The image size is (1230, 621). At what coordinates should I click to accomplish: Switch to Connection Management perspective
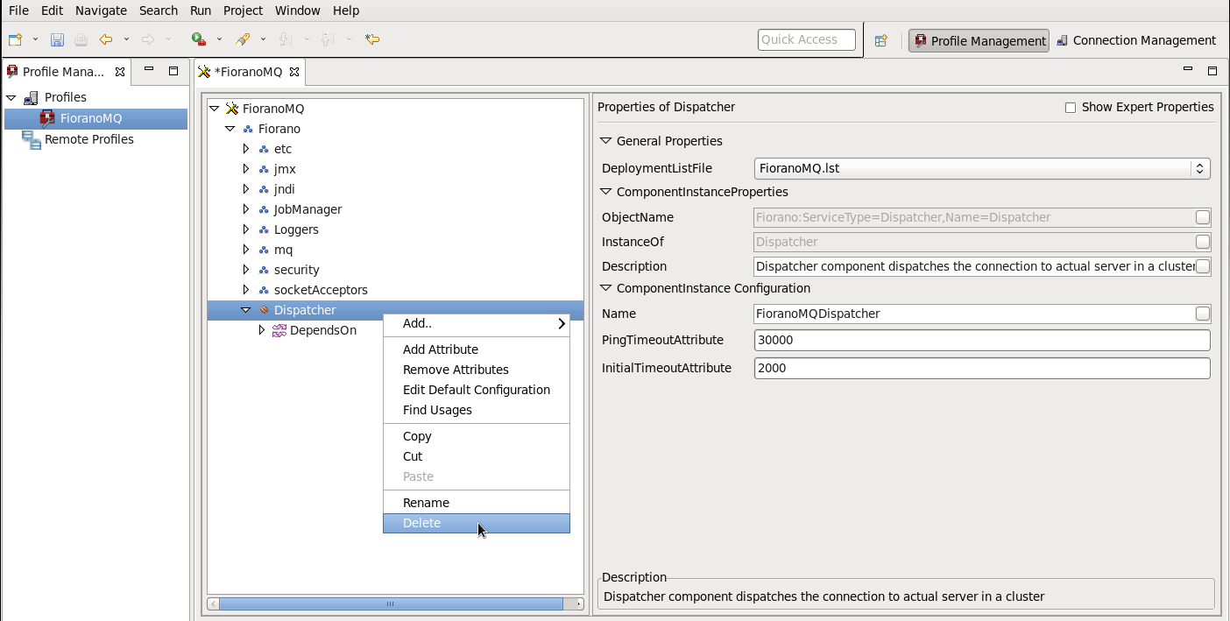pyautogui.click(x=1136, y=40)
